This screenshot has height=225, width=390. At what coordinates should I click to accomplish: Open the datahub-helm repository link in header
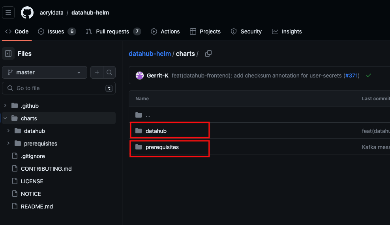pyautogui.click(x=90, y=13)
